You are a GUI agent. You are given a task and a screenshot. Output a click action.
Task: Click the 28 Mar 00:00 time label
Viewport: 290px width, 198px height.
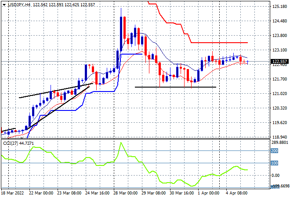126,193
